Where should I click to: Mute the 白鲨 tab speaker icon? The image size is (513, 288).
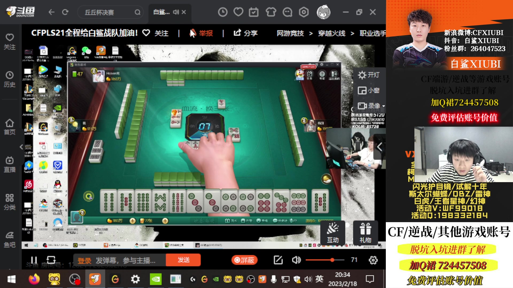(176, 12)
